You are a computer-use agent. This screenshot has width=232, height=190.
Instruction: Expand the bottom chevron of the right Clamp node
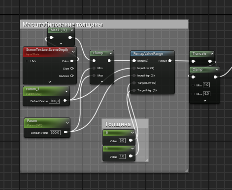[x=205, y=101]
